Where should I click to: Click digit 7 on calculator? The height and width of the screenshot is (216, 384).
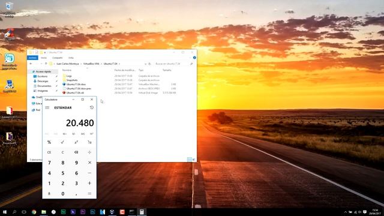pyautogui.click(x=49, y=163)
